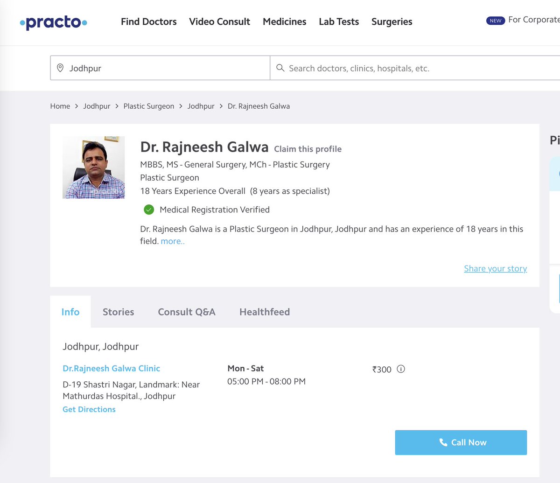560x483 pixels.
Task: Open the Dr.Rajneesh Galwa Clinic link
Action: pyautogui.click(x=112, y=368)
